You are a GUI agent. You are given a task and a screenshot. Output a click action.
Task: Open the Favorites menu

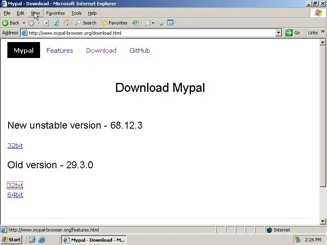pos(56,13)
